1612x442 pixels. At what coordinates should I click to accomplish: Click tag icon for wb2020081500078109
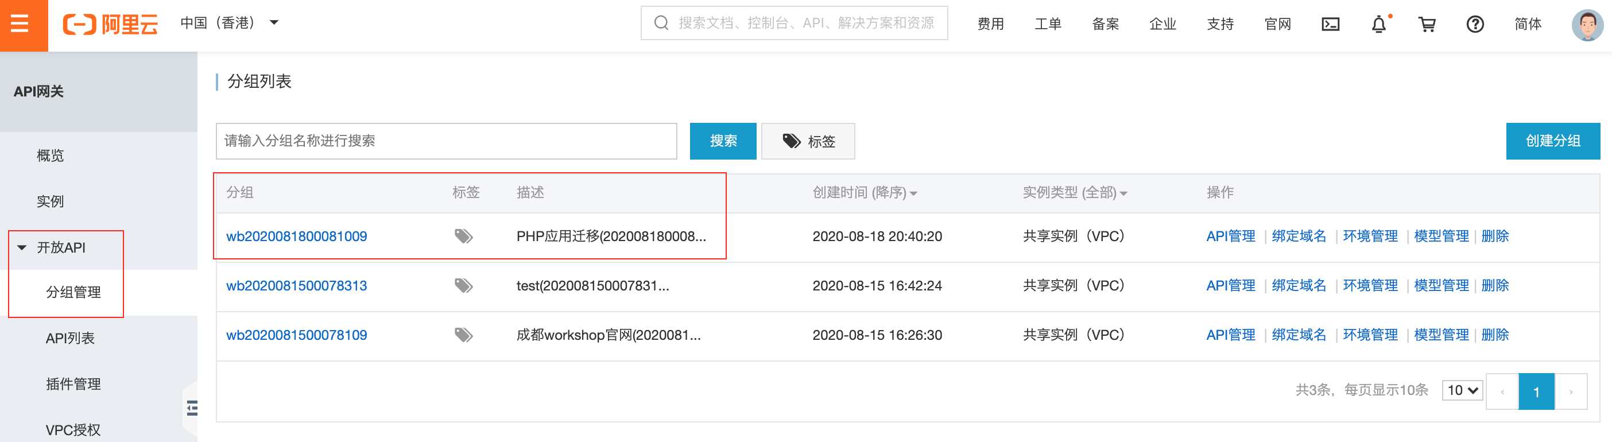click(x=463, y=335)
